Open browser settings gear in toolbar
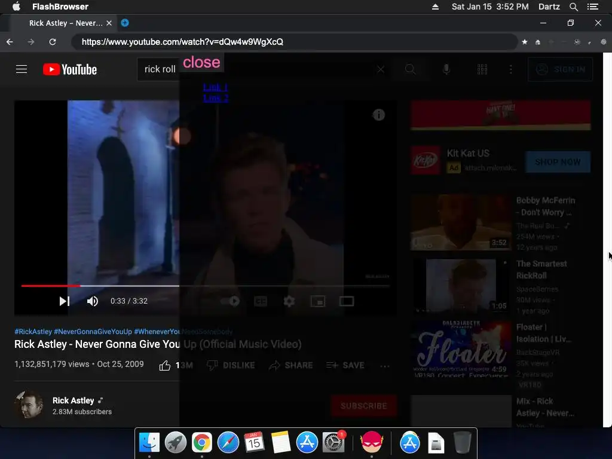612x459 pixels. coord(604,42)
